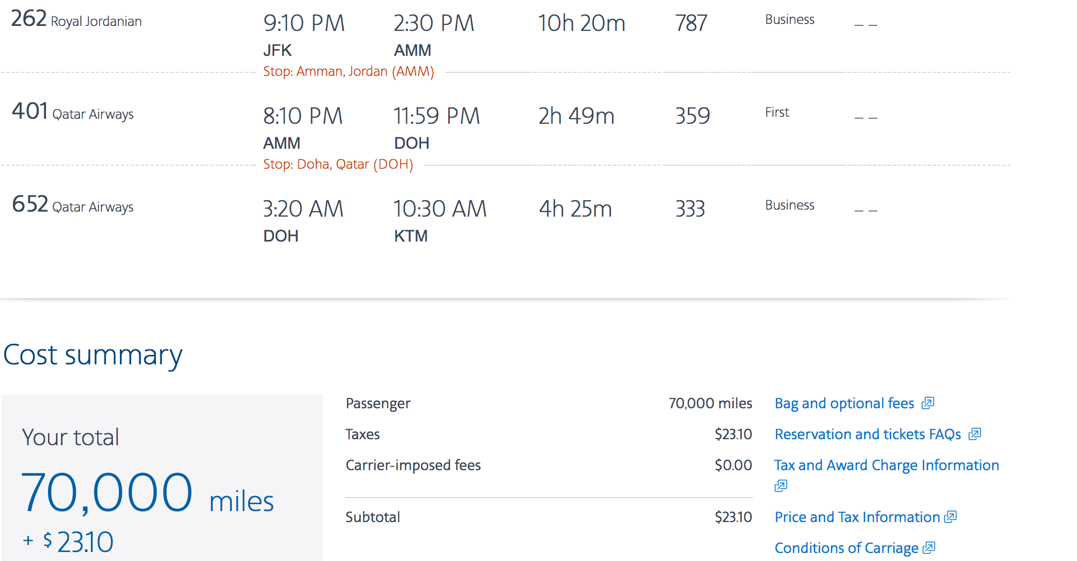The width and height of the screenshot is (1077, 561).
Task: Click external-link icon under Tax and Award Charge Information
Action: (781, 486)
